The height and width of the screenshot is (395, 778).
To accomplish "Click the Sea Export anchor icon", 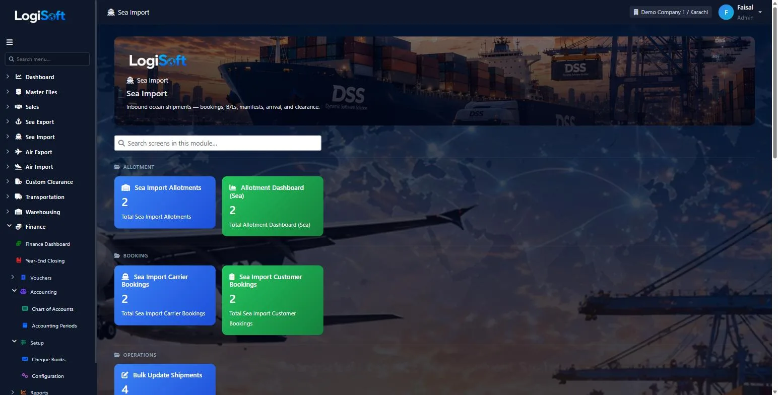I will tap(19, 122).
